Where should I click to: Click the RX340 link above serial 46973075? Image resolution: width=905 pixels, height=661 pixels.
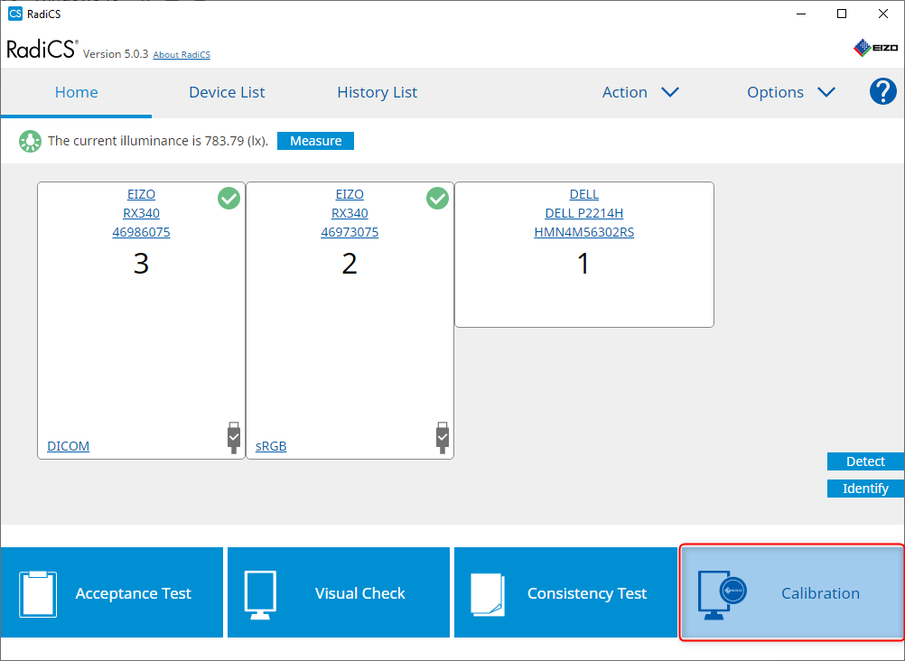(x=350, y=214)
